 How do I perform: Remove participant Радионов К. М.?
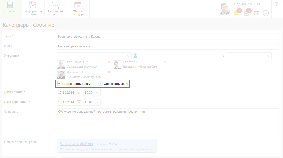(x=109, y=62)
